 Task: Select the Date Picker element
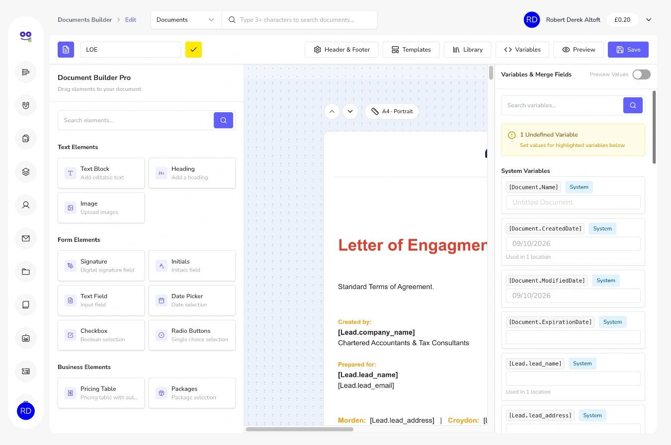click(x=192, y=300)
